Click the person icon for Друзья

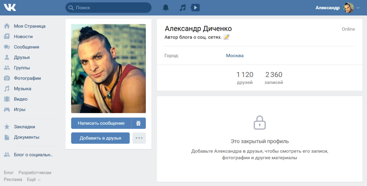(7, 57)
